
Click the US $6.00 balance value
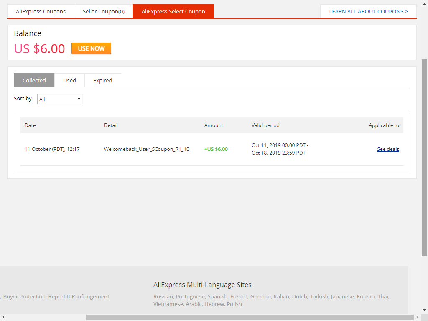[40, 49]
